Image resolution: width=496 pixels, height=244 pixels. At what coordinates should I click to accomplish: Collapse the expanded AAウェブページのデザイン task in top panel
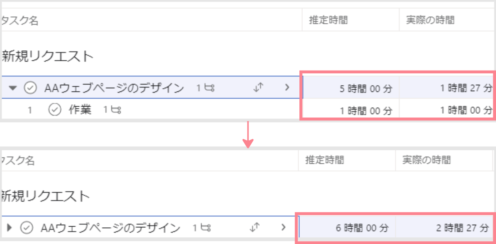(x=13, y=88)
